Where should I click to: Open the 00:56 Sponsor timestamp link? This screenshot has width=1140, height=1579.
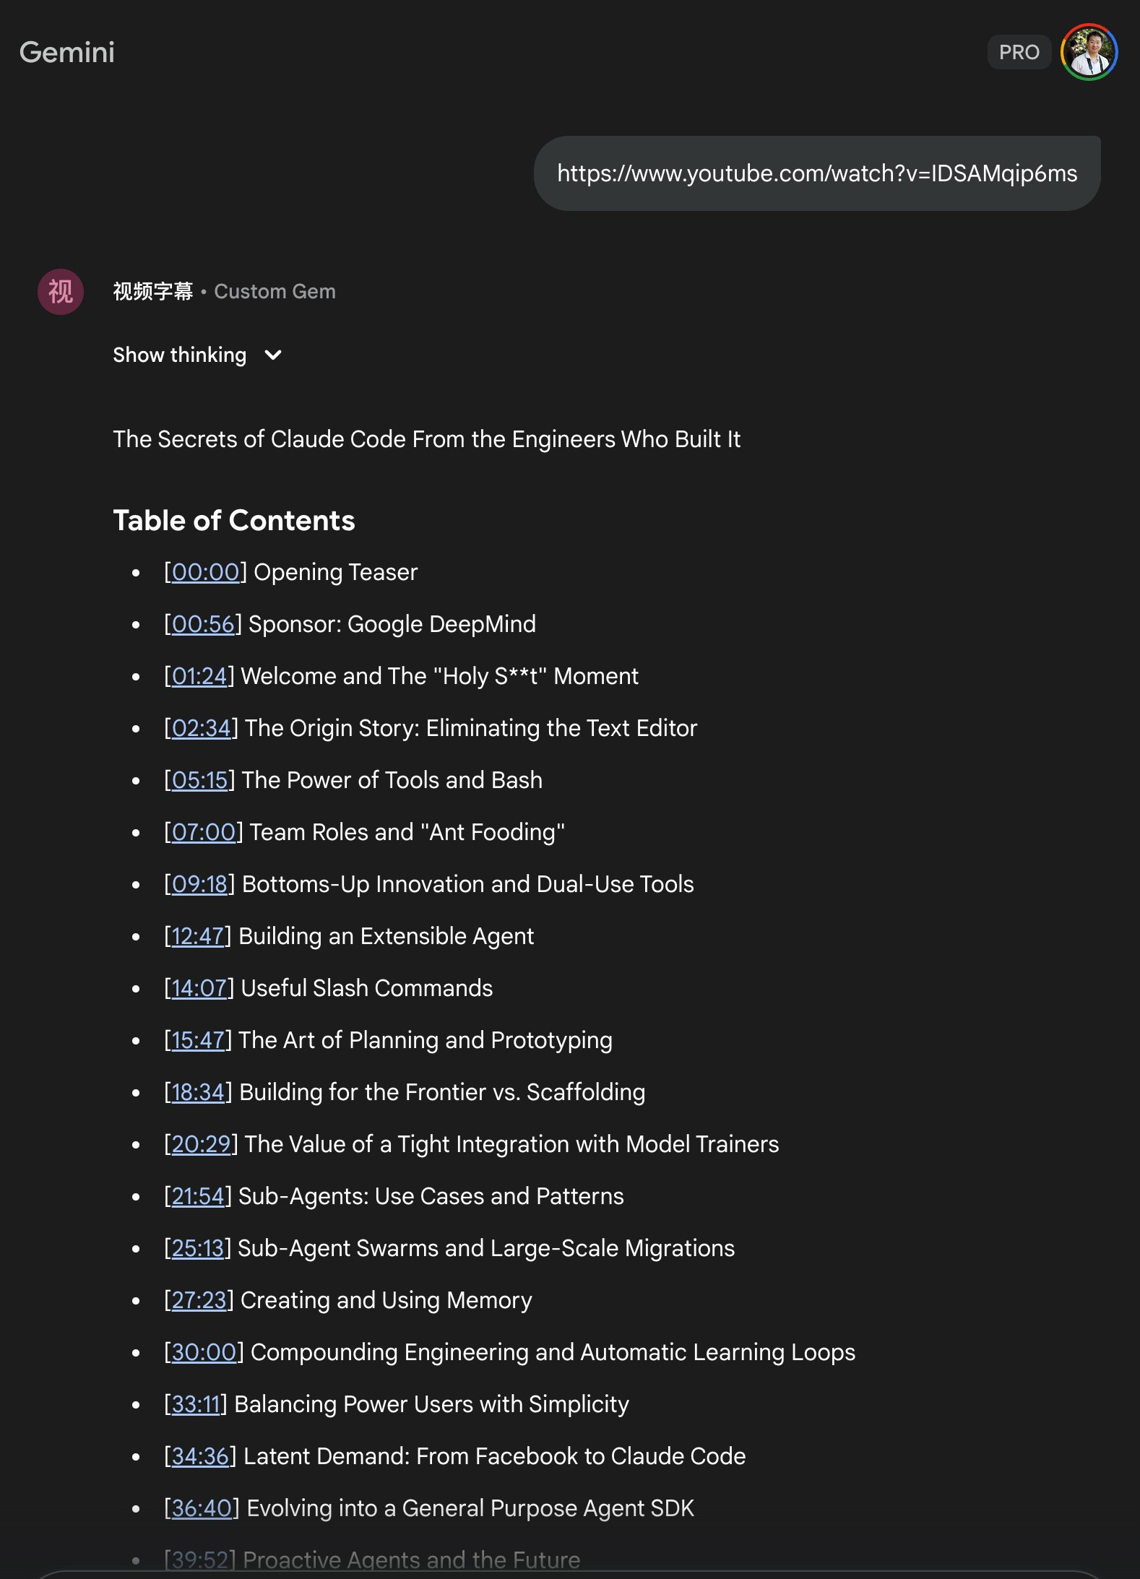pyautogui.click(x=203, y=624)
